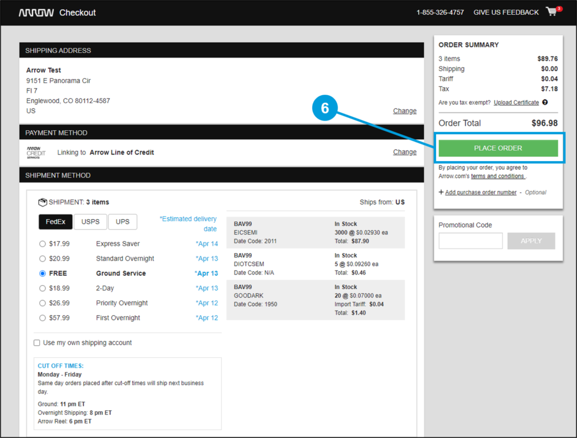Open the terms and conditions link

point(498,175)
